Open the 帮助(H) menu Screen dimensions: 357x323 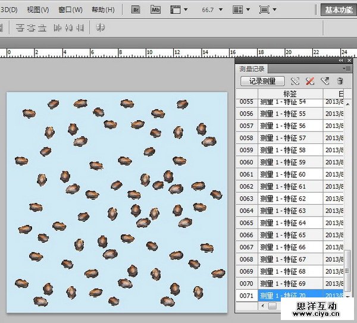click(103, 10)
